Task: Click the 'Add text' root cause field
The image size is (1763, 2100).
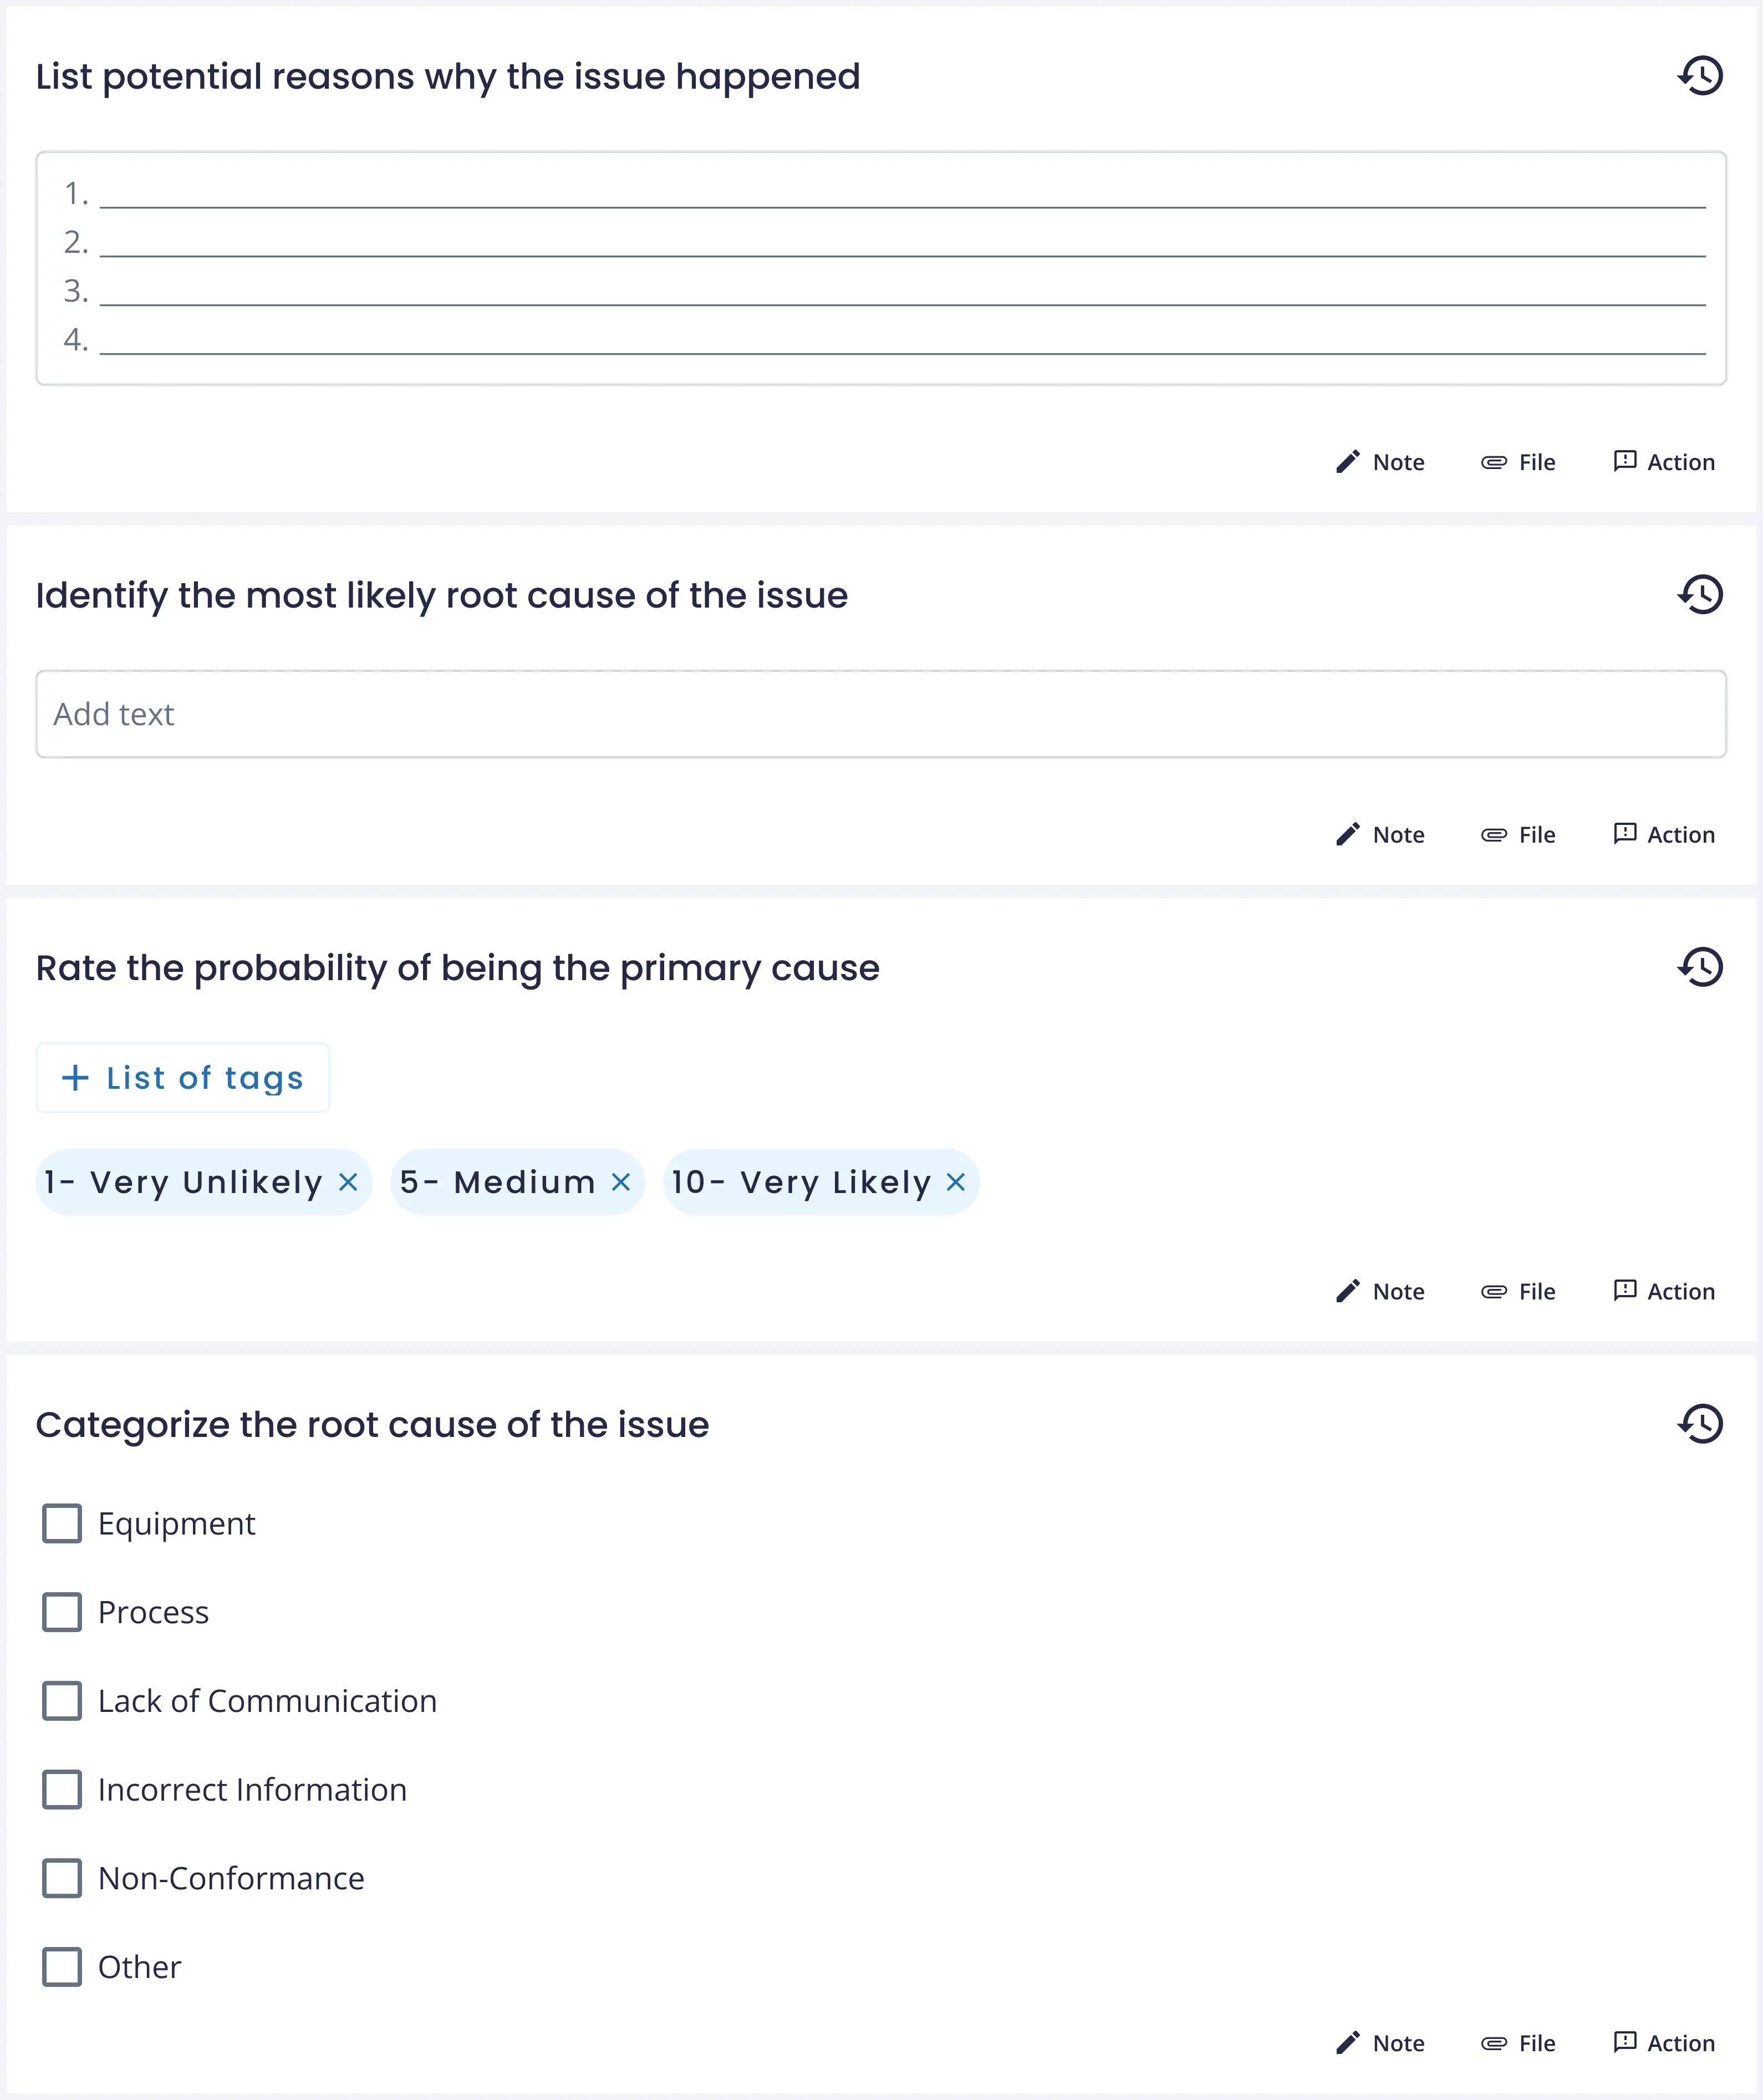Action: click(x=880, y=714)
